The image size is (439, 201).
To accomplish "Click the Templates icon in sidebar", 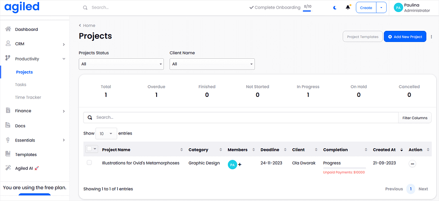I will (8, 154).
